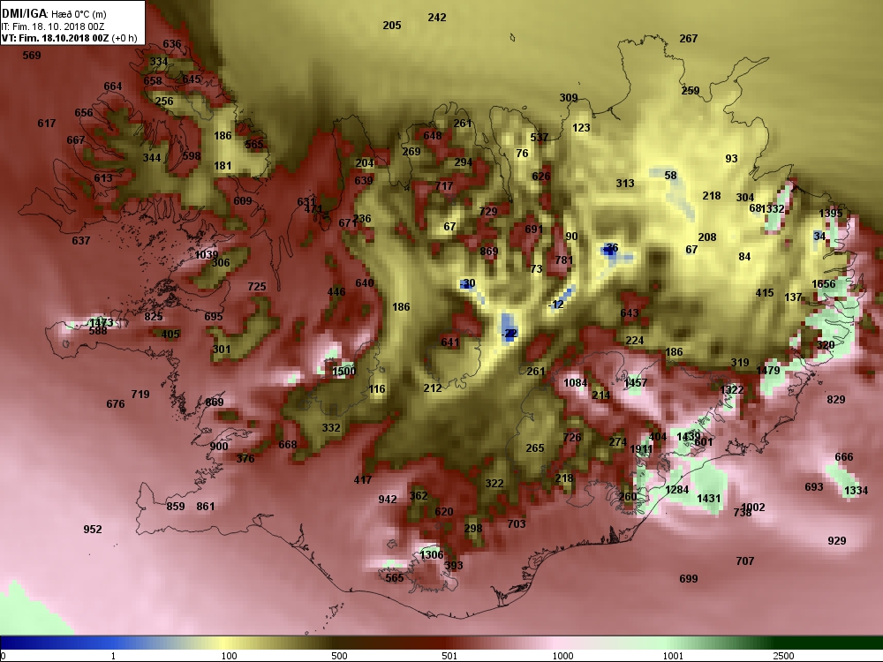The height and width of the screenshot is (662, 883).
Task: Click the value 212
Action: (433, 387)
